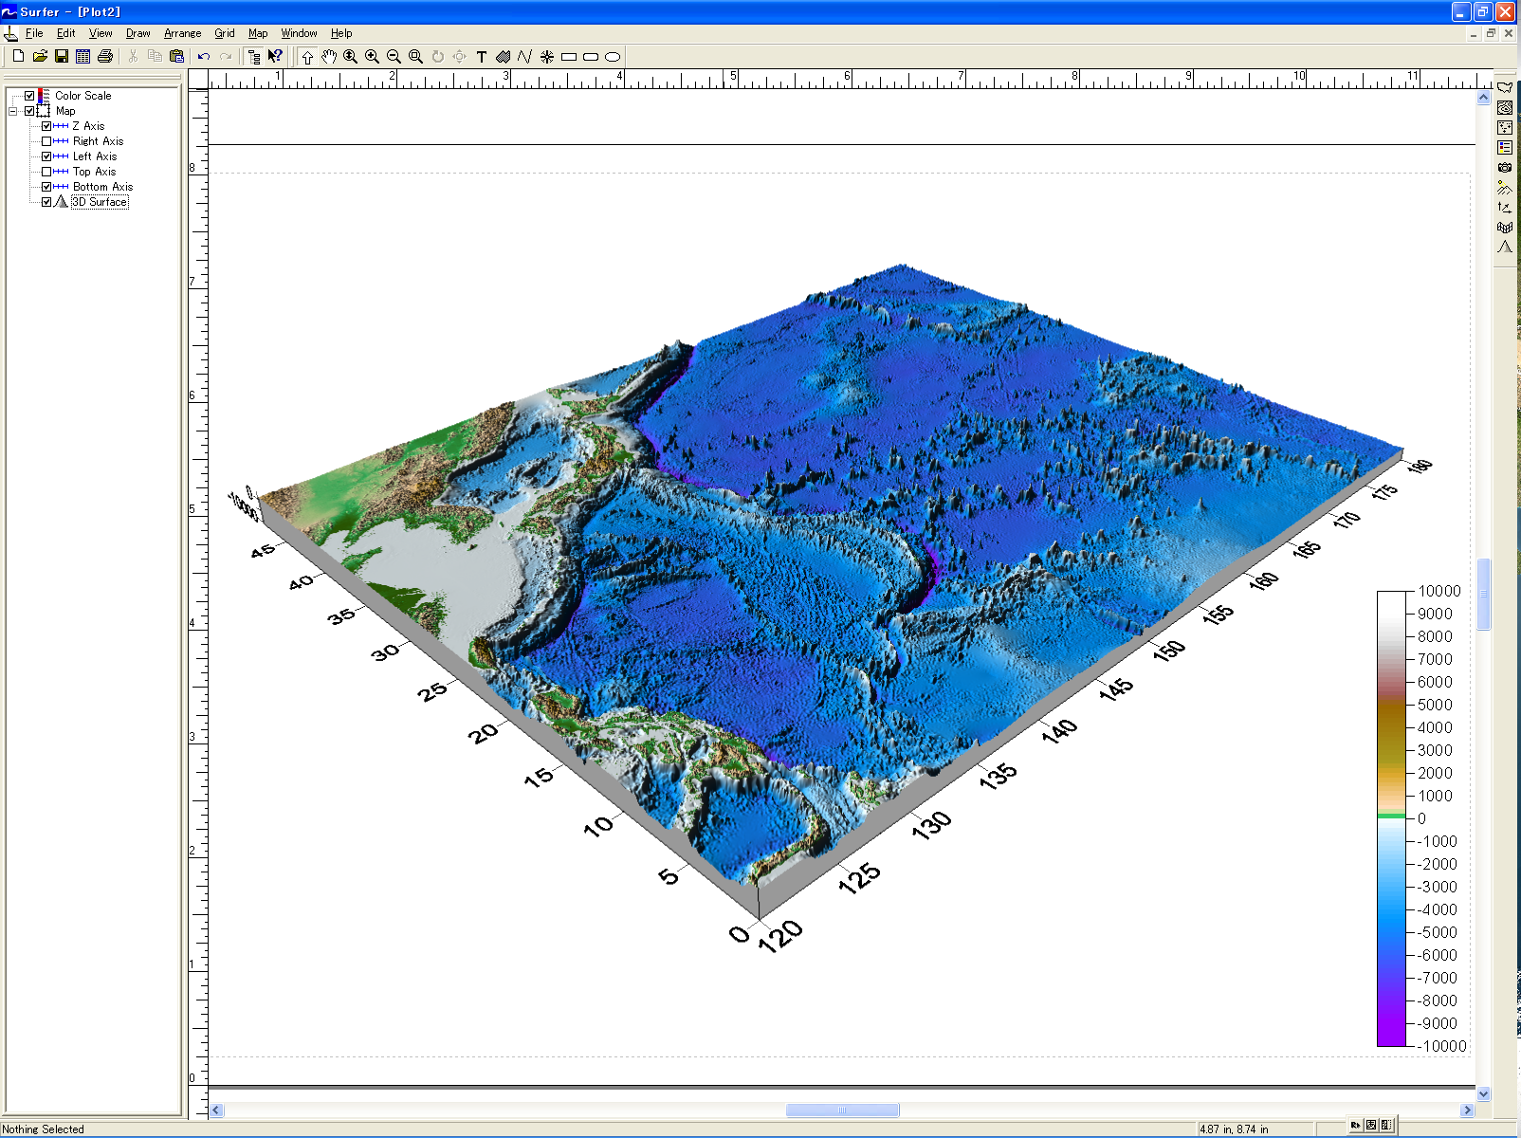Screen dimensions: 1521x1138
Task: Select the Polyline drawing tool
Action: (x=525, y=57)
